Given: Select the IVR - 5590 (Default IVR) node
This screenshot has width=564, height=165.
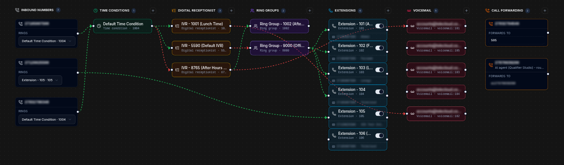Looking at the screenshot, I should pos(201,48).
